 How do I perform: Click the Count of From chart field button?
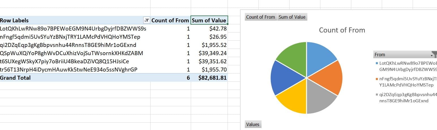coord(260,17)
